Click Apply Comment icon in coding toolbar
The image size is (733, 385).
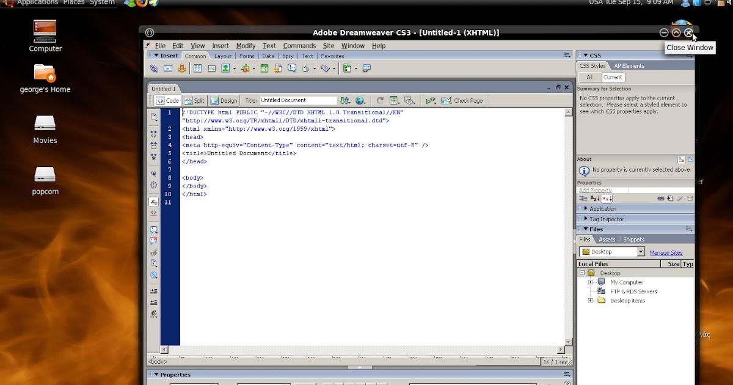click(154, 230)
